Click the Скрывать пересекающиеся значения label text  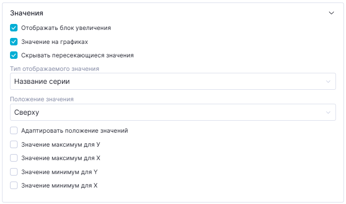77,55
